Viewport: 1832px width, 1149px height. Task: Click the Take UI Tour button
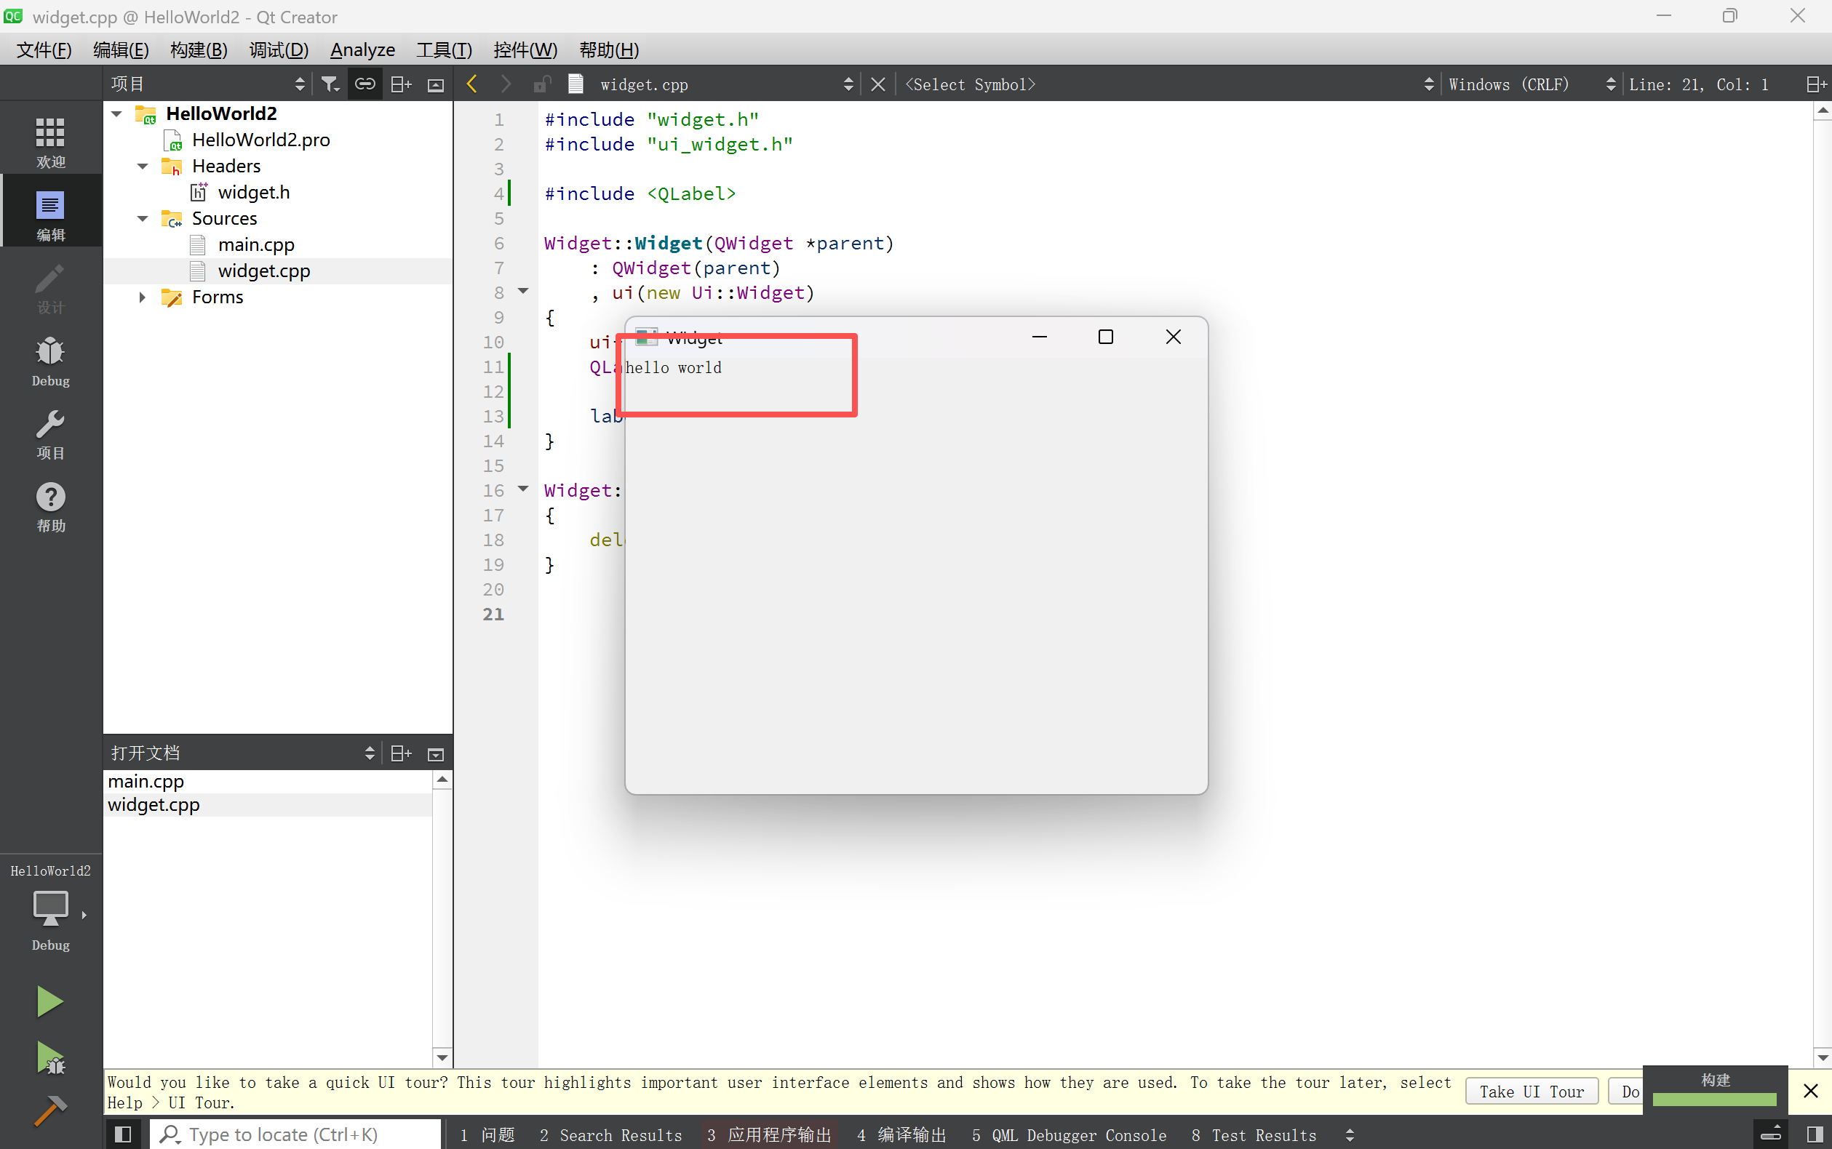pyautogui.click(x=1531, y=1092)
